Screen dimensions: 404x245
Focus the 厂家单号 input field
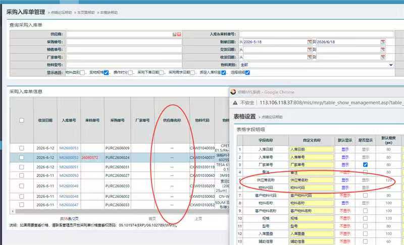pyautogui.click(x=124, y=57)
